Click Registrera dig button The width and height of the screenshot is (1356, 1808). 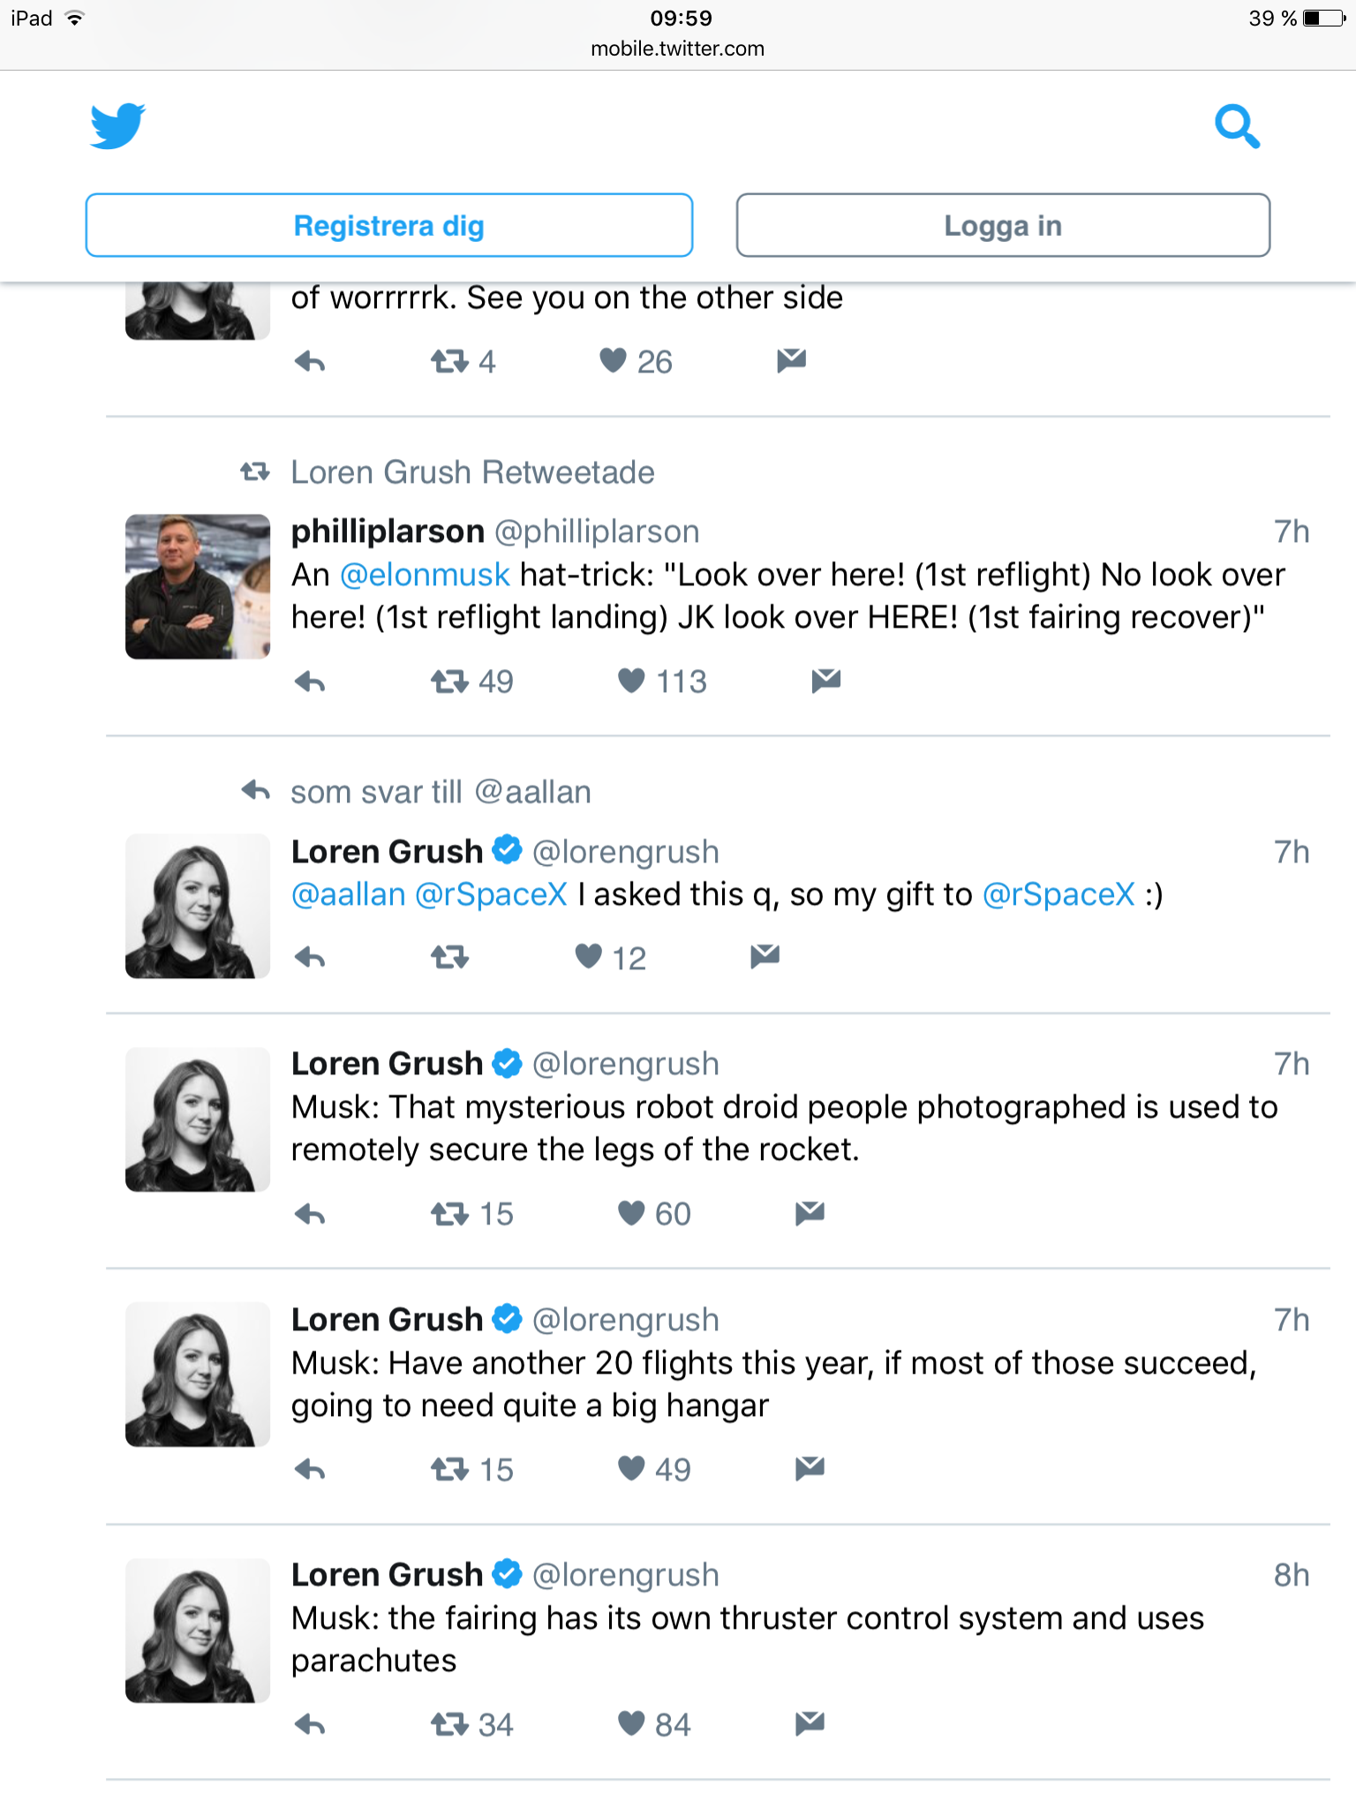click(389, 225)
